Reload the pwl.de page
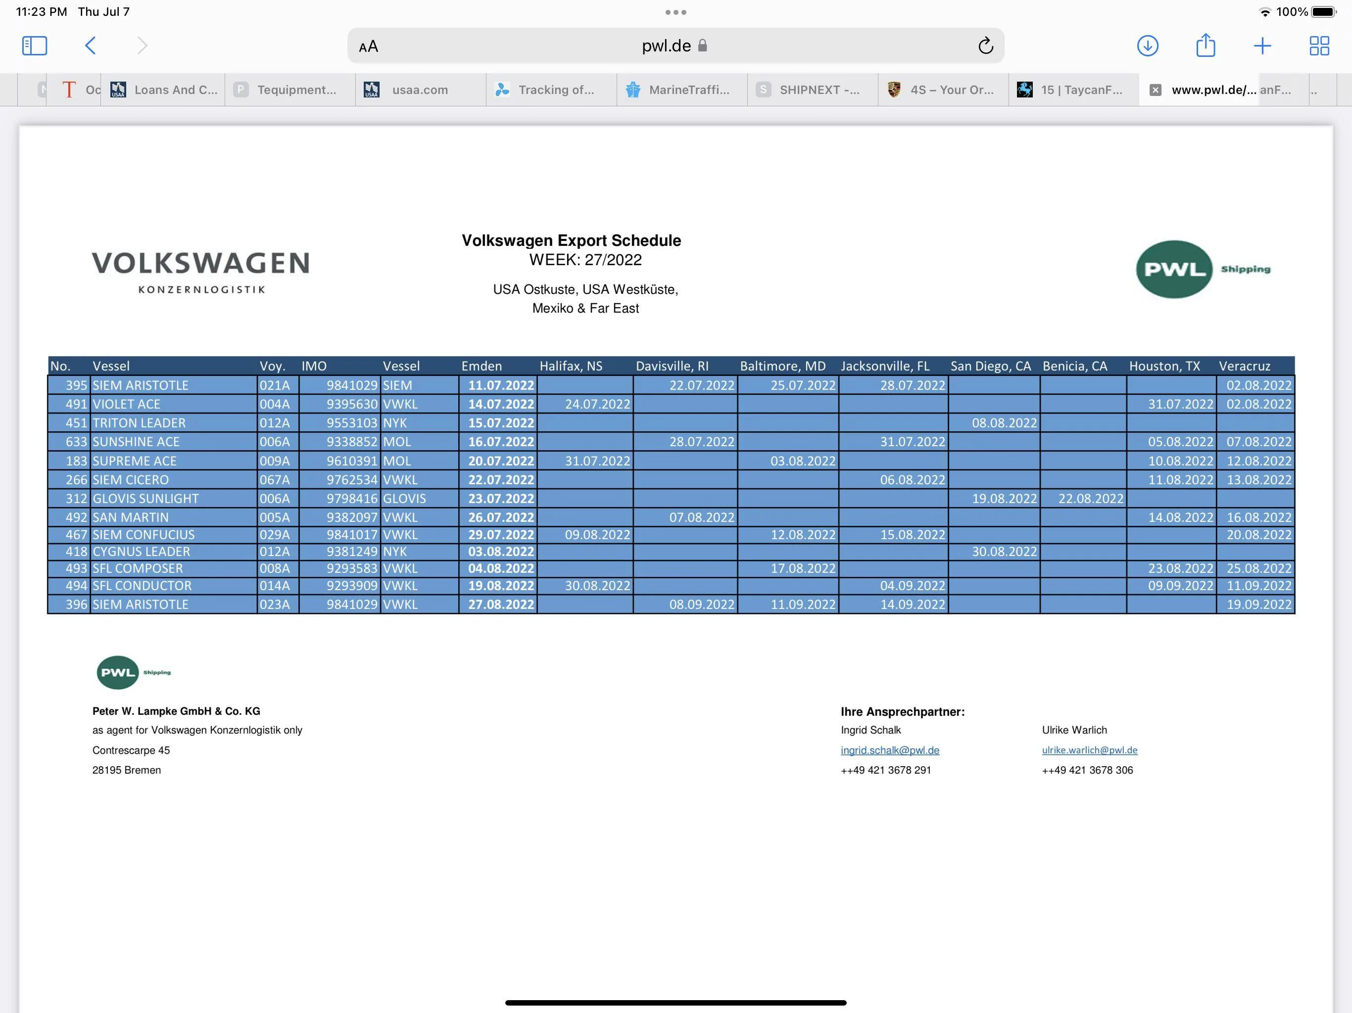This screenshot has width=1352, height=1013. click(985, 46)
